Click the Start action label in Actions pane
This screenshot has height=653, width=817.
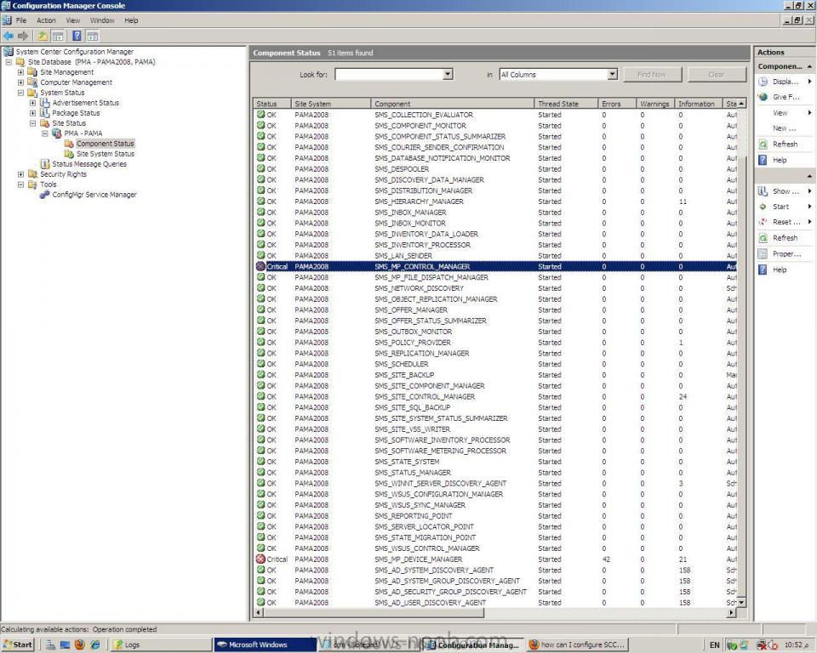tap(780, 207)
